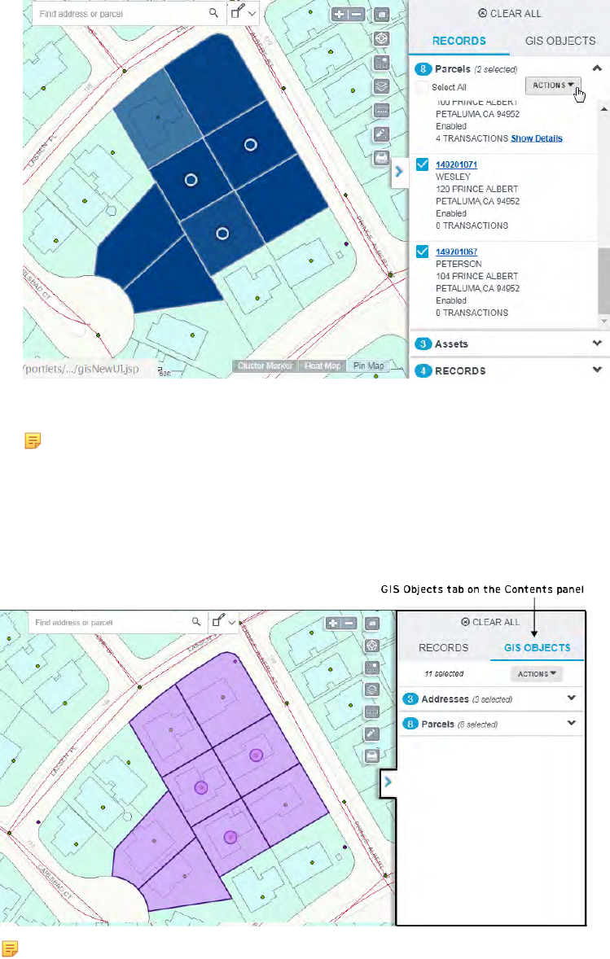The image size is (610, 959).
Task: Open RECORDS tab above Parcels (2 selected)
Action: [459, 41]
